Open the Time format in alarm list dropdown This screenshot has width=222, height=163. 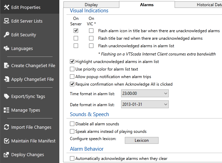tap(145, 93)
